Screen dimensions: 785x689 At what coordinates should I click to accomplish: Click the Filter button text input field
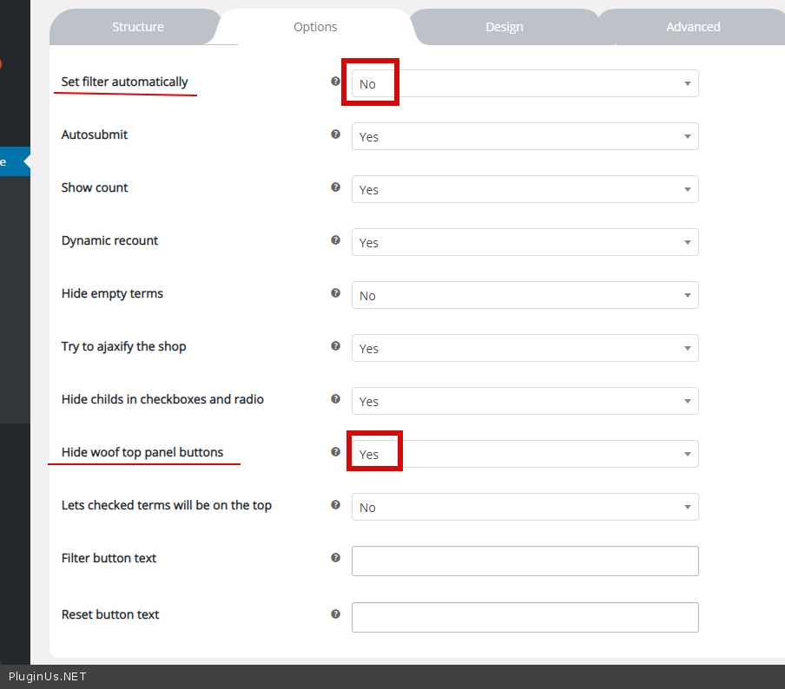coord(524,561)
